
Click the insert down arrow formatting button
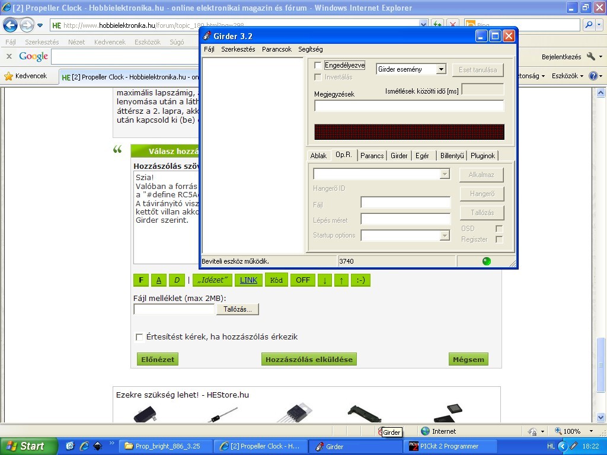pos(325,280)
